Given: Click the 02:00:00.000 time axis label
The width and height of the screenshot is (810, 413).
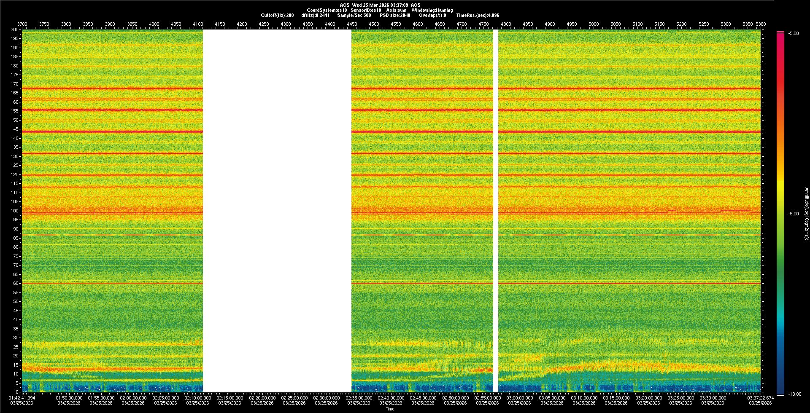Looking at the screenshot, I should pos(133,398).
